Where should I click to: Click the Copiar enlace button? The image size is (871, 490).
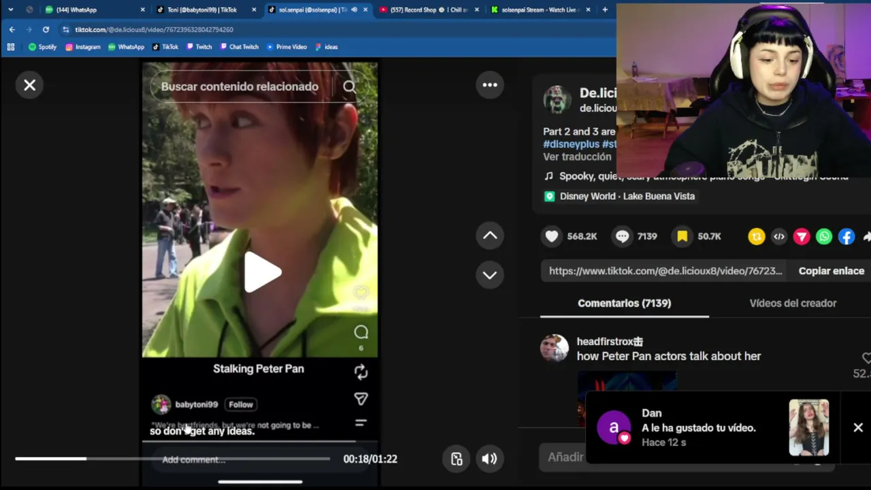pos(832,271)
